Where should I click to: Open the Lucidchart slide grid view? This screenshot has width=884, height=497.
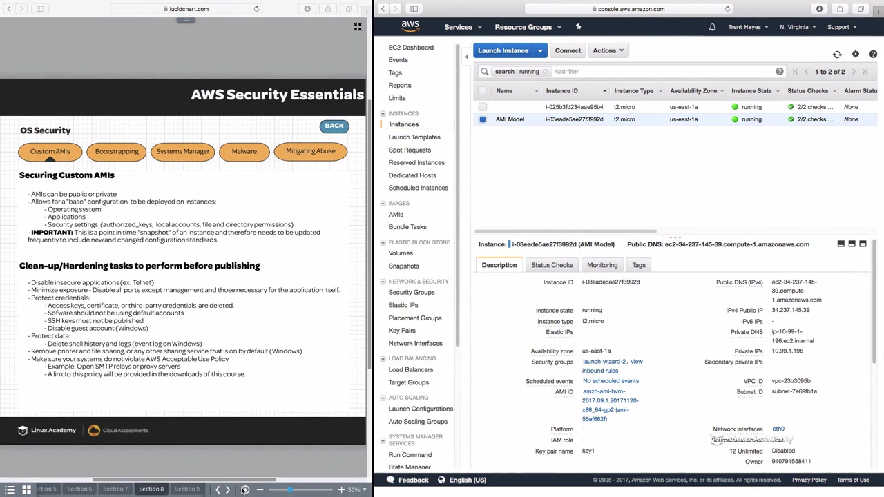[x=26, y=489]
